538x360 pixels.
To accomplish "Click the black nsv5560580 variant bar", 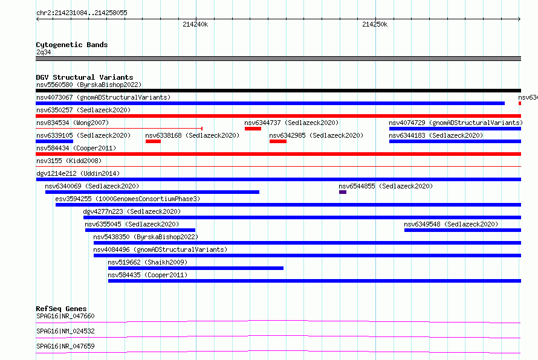I will [x=278, y=91].
